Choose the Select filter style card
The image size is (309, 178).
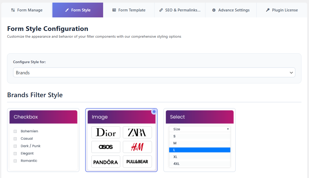(199, 140)
